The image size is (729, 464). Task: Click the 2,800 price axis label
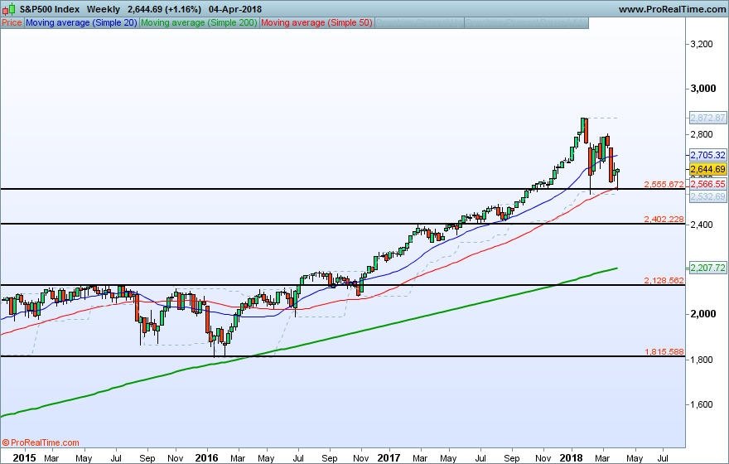702,135
